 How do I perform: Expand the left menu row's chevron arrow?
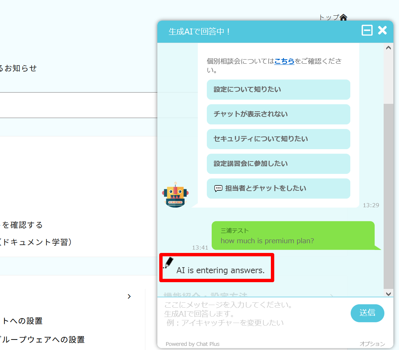pyautogui.click(x=129, y=296)
